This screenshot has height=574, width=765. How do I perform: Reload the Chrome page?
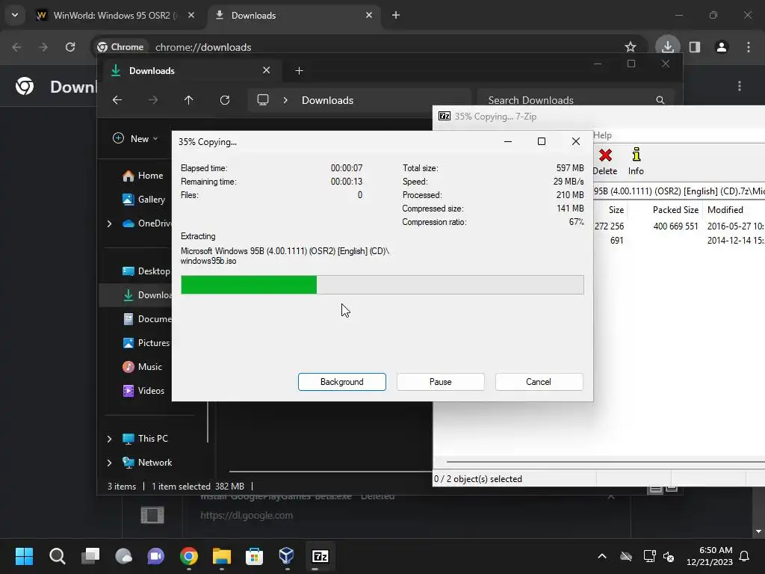pos(70,47)
